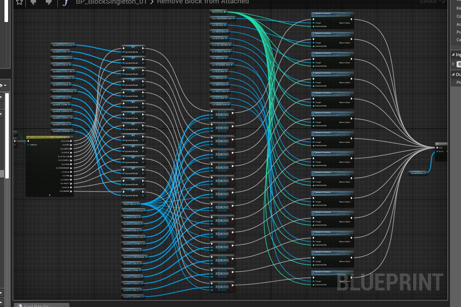Select the For Each Loop node header
The image size is (461, 307).
point(441,144)
